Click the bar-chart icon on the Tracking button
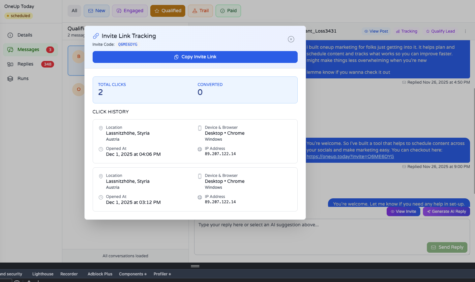The height and width of the screenshot is (282, 475). tap(398, 31)
